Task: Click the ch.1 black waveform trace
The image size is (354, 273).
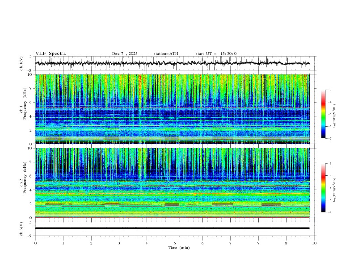Action: click(172, 63)
